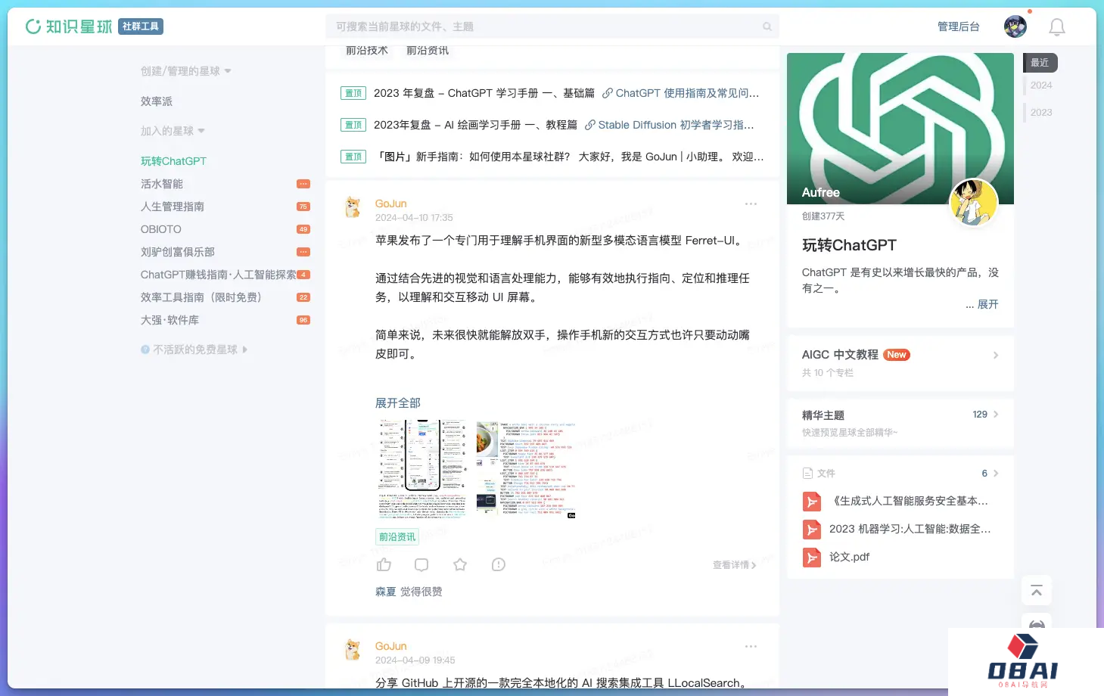Open the 论文.pdf file
This screenshot has width=1104, height=696.
849,557
